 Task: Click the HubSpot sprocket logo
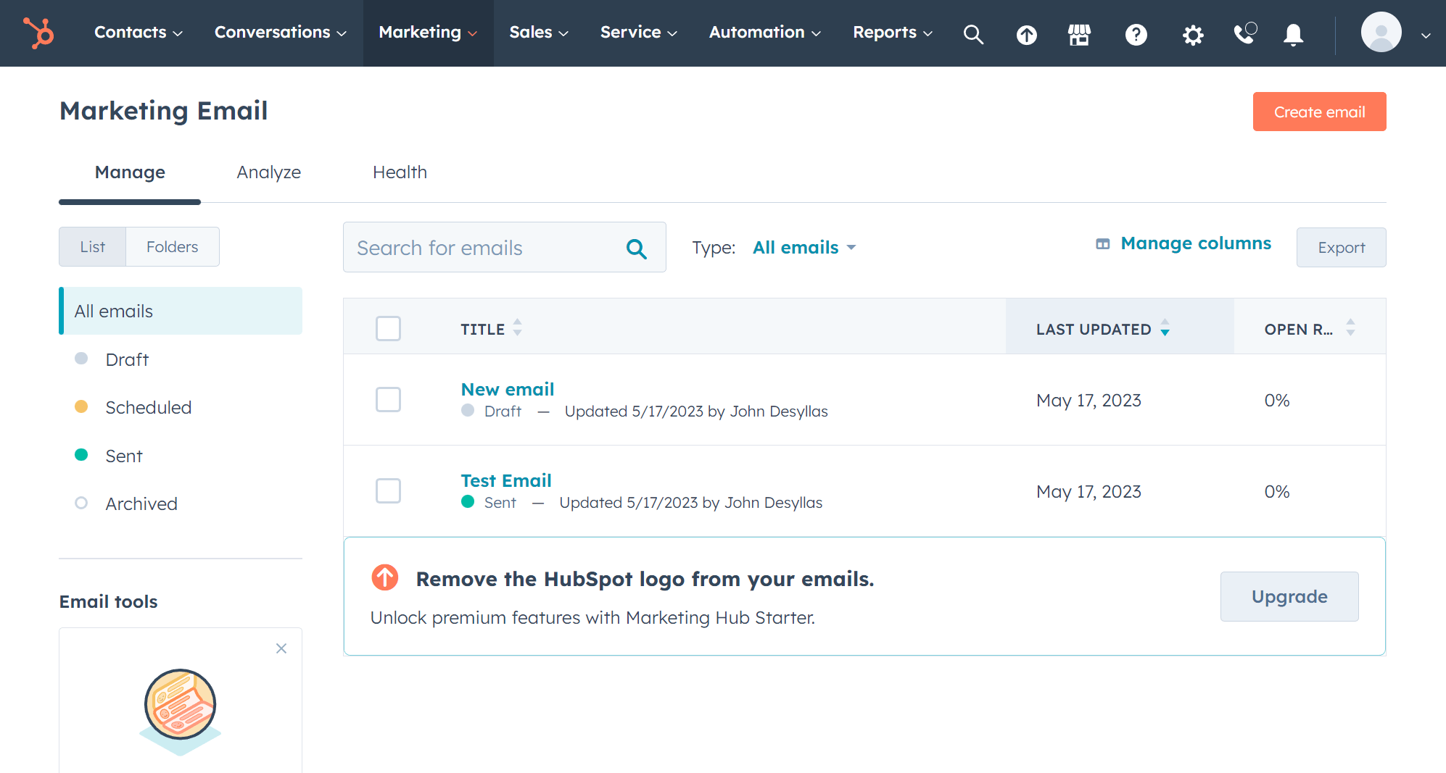point(38,32)
